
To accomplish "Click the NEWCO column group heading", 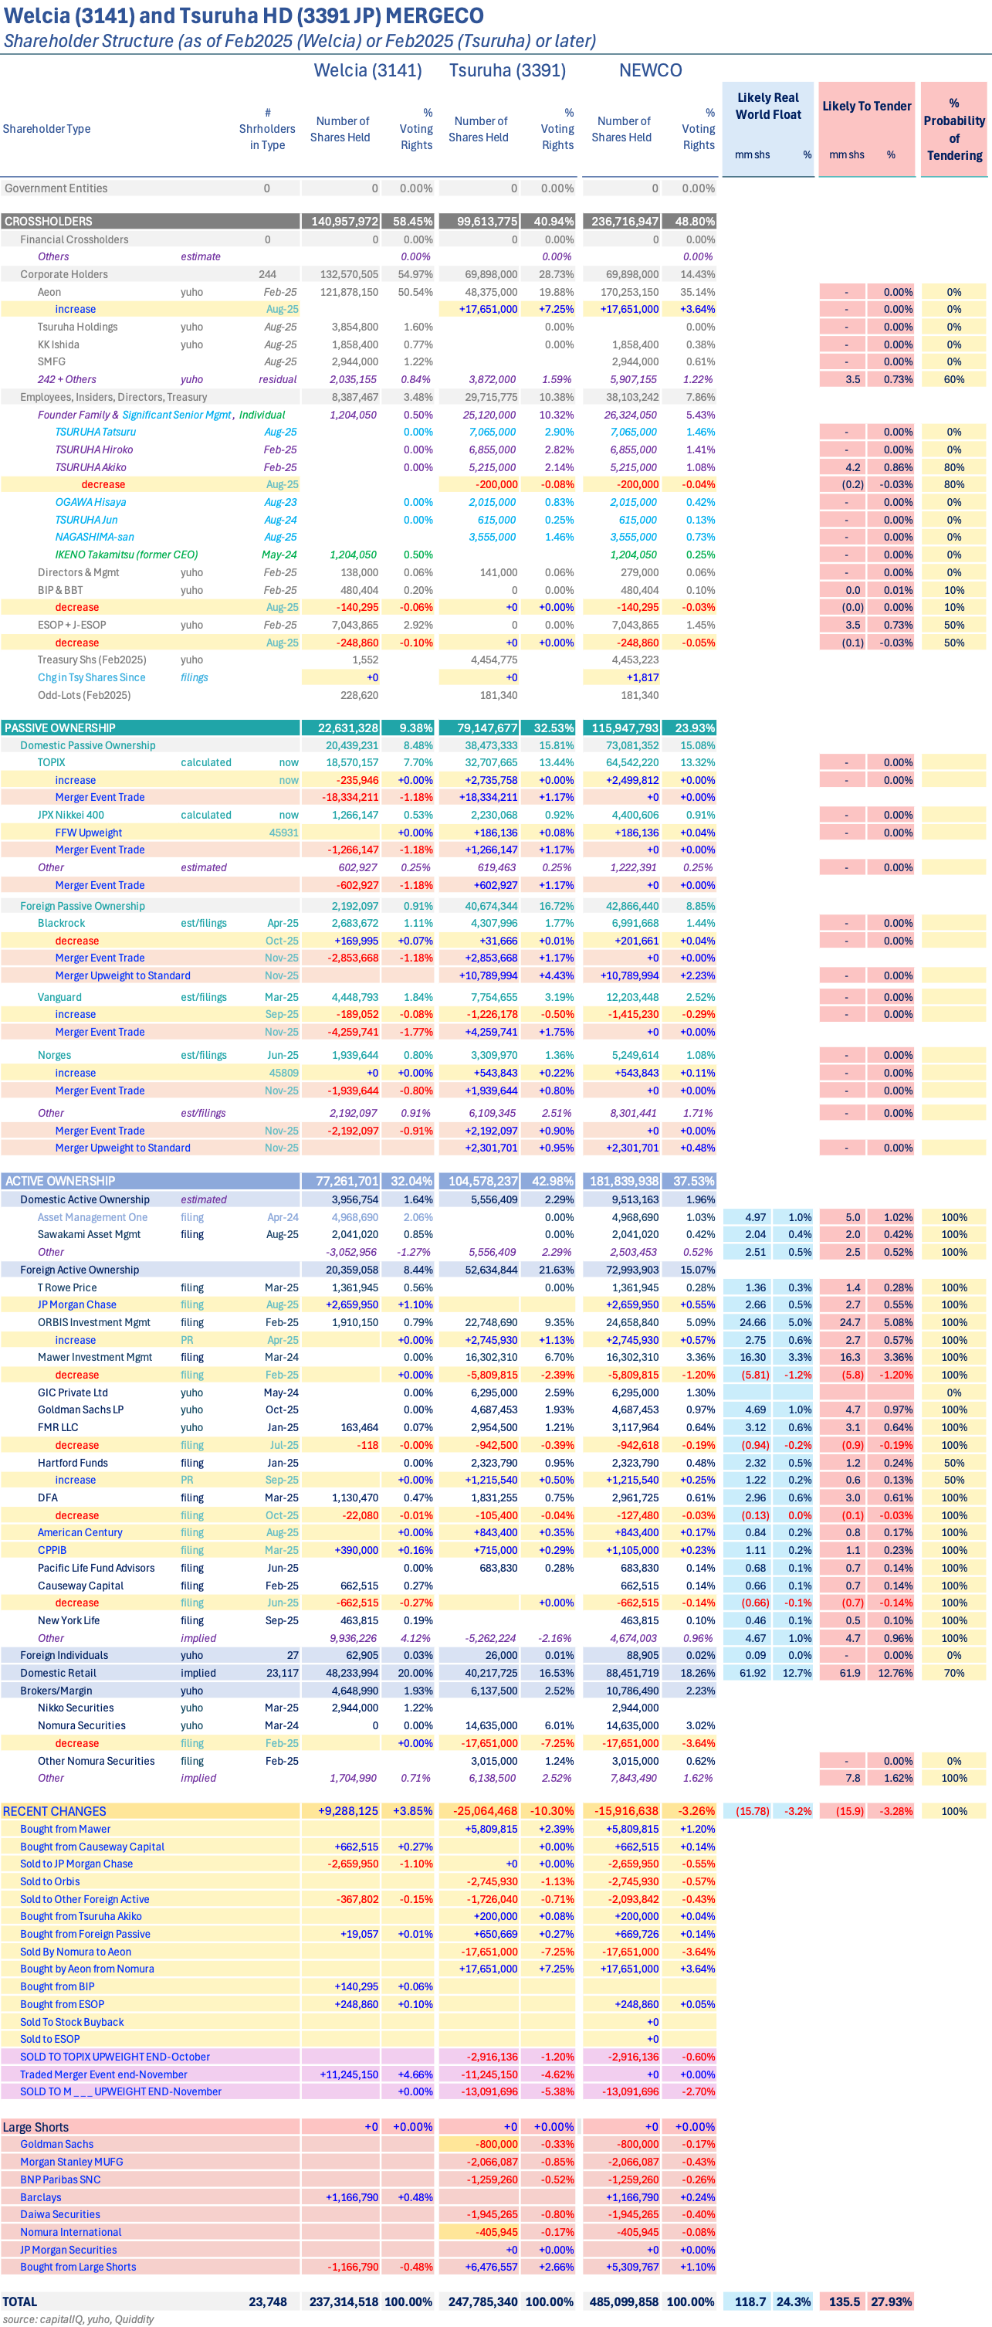I will tap(650, 70).
